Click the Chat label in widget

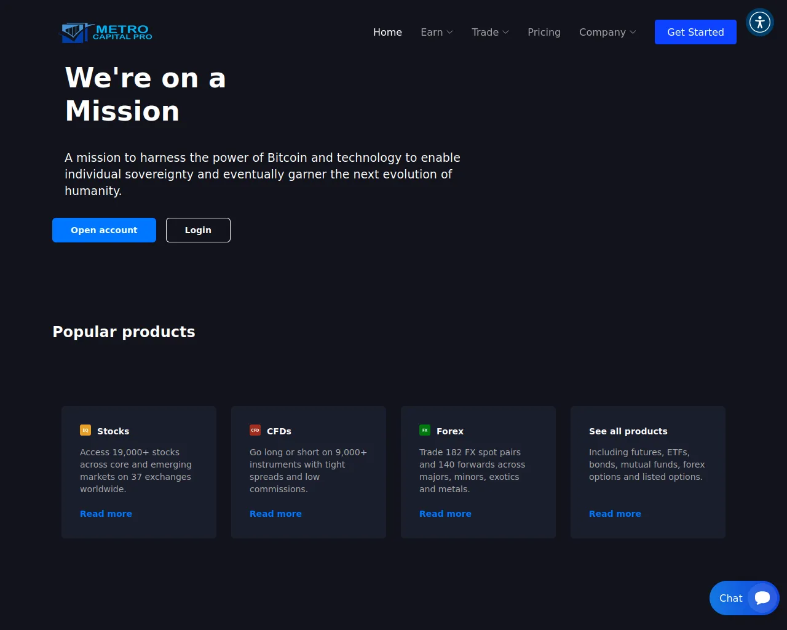(730, 598)
